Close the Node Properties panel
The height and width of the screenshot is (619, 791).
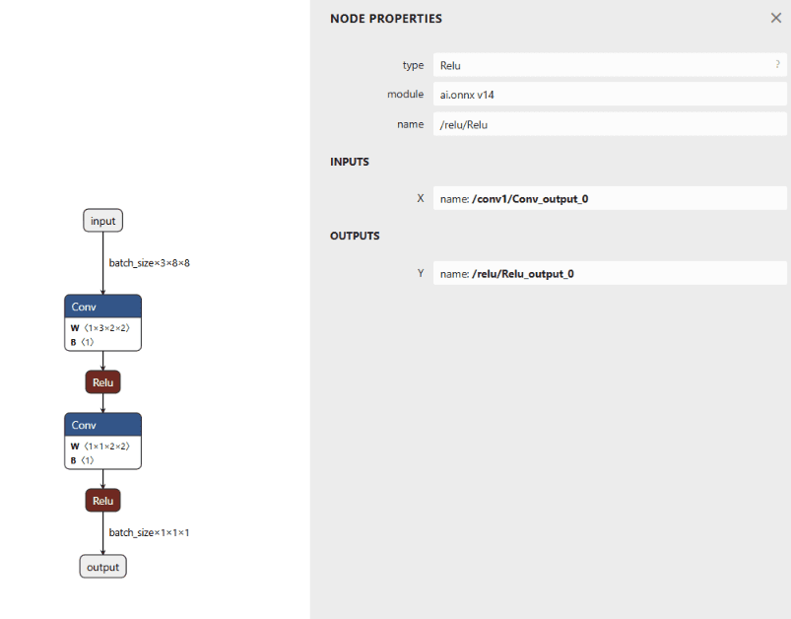pos(776,18)
